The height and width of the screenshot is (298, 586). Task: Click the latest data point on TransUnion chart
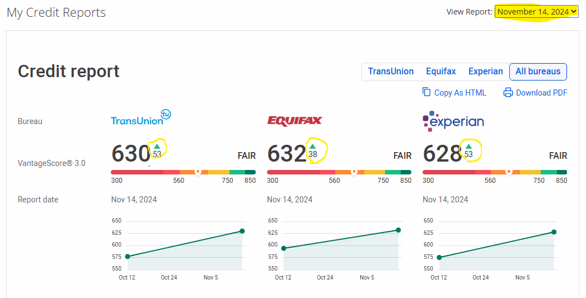[x=242, y=231]
